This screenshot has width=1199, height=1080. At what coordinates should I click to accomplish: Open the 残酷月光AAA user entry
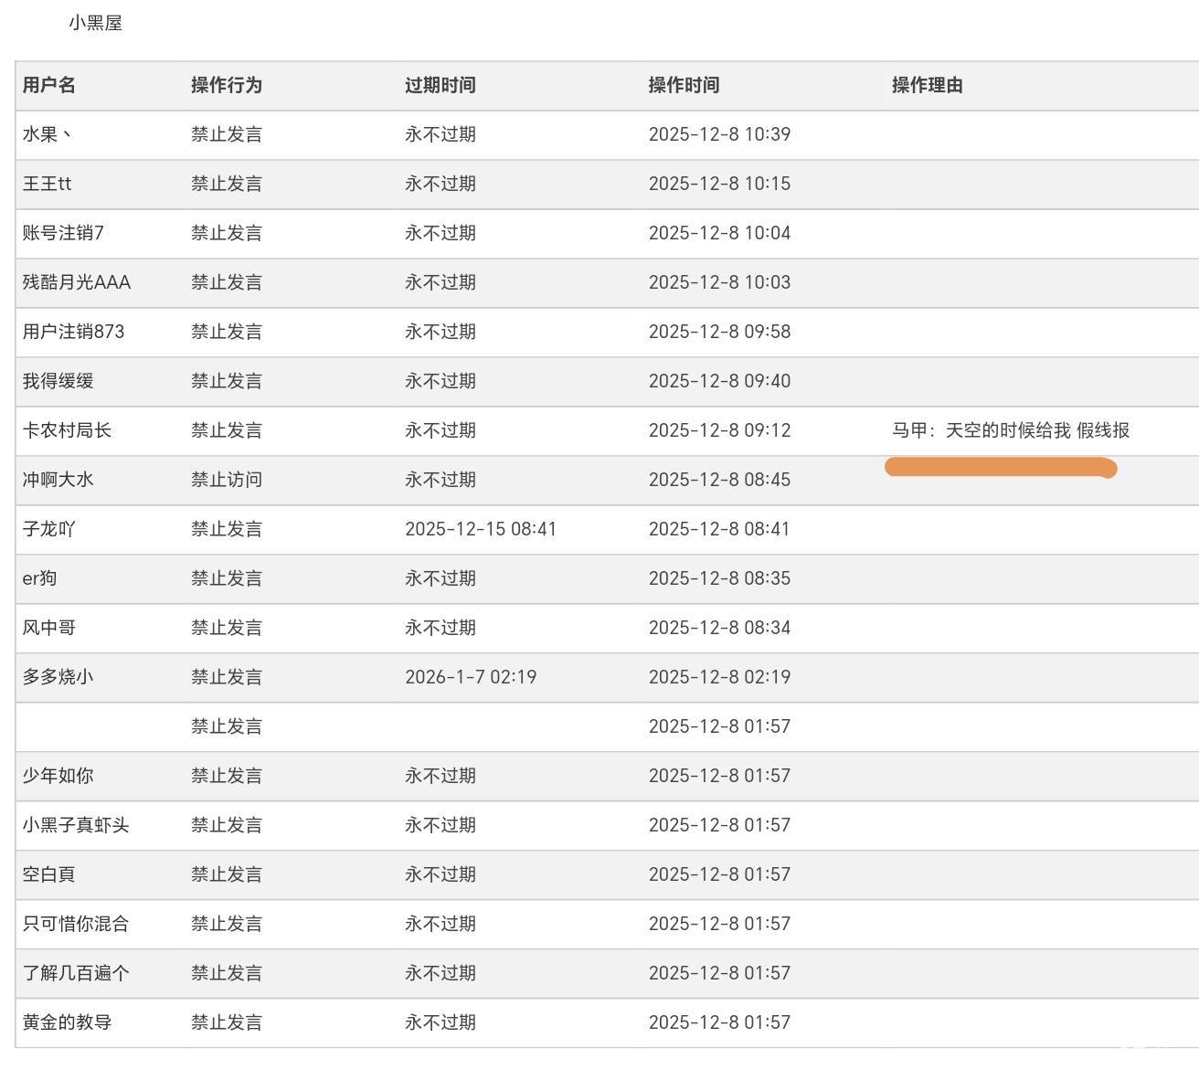77,282
